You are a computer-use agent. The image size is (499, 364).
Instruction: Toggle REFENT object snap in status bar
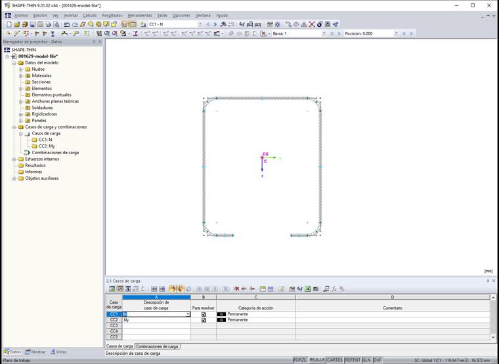353,360
